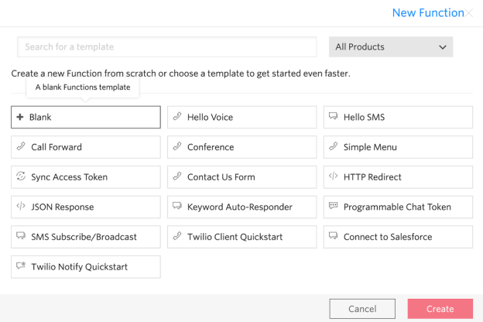Pick the Simple Menu template
Image resolution: width=483 pixels, height=322 pixels.
(398, 147)
